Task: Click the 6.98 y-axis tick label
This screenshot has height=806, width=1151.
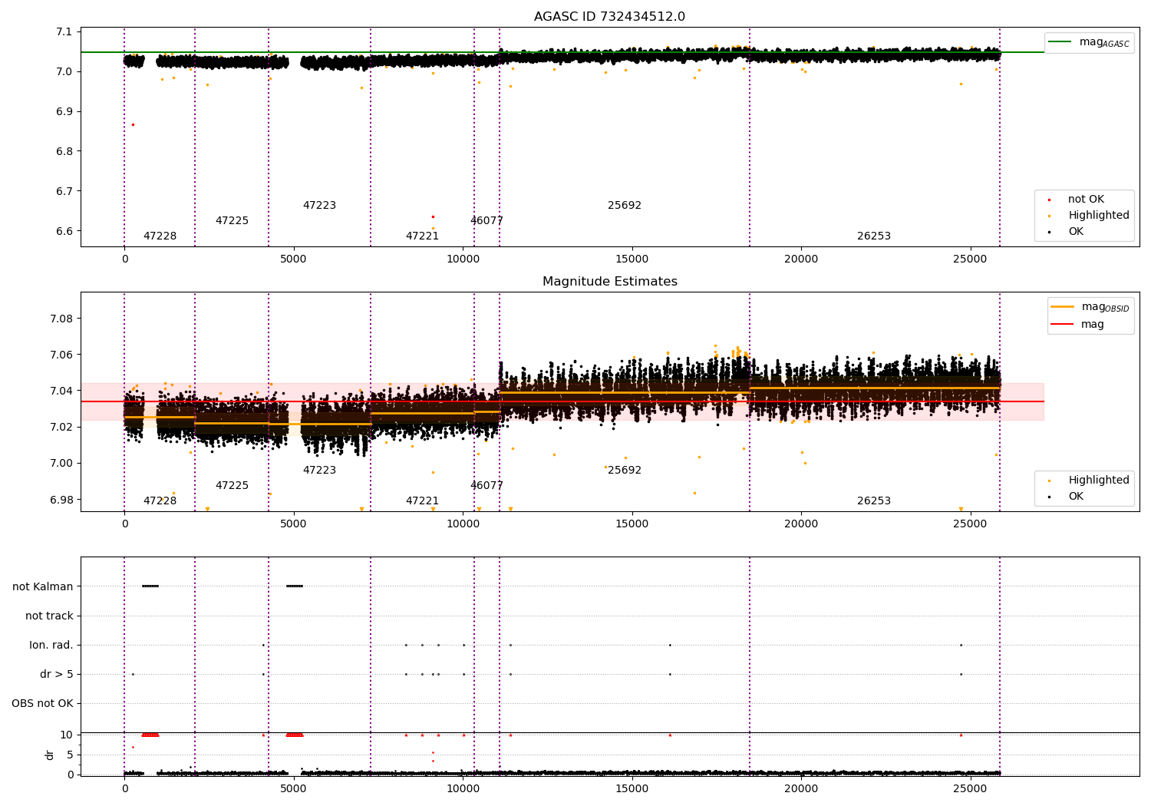Action: point(61,500)
